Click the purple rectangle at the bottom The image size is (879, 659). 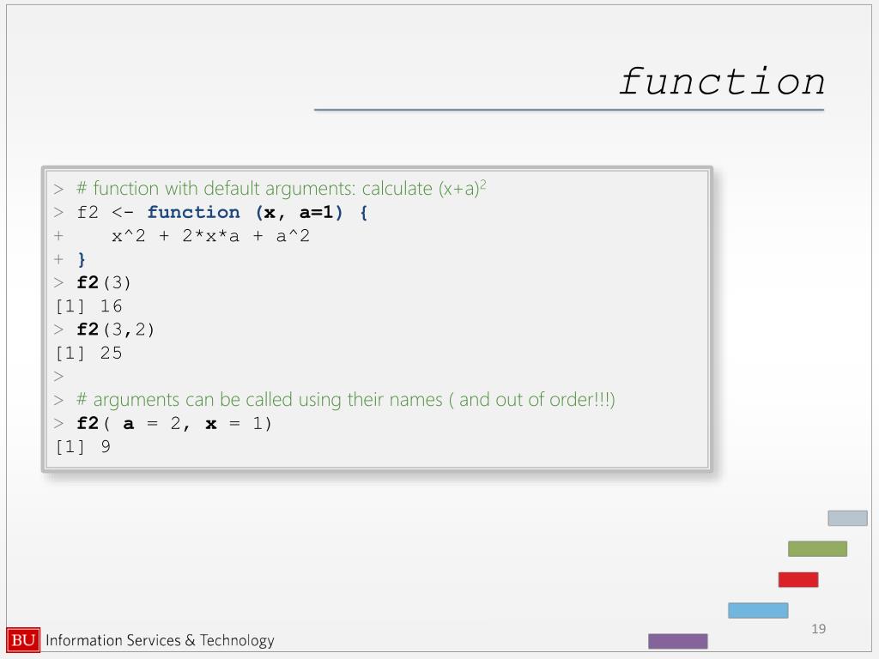[678, 641]
